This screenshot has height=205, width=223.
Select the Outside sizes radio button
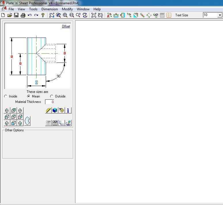click(52, 96)
